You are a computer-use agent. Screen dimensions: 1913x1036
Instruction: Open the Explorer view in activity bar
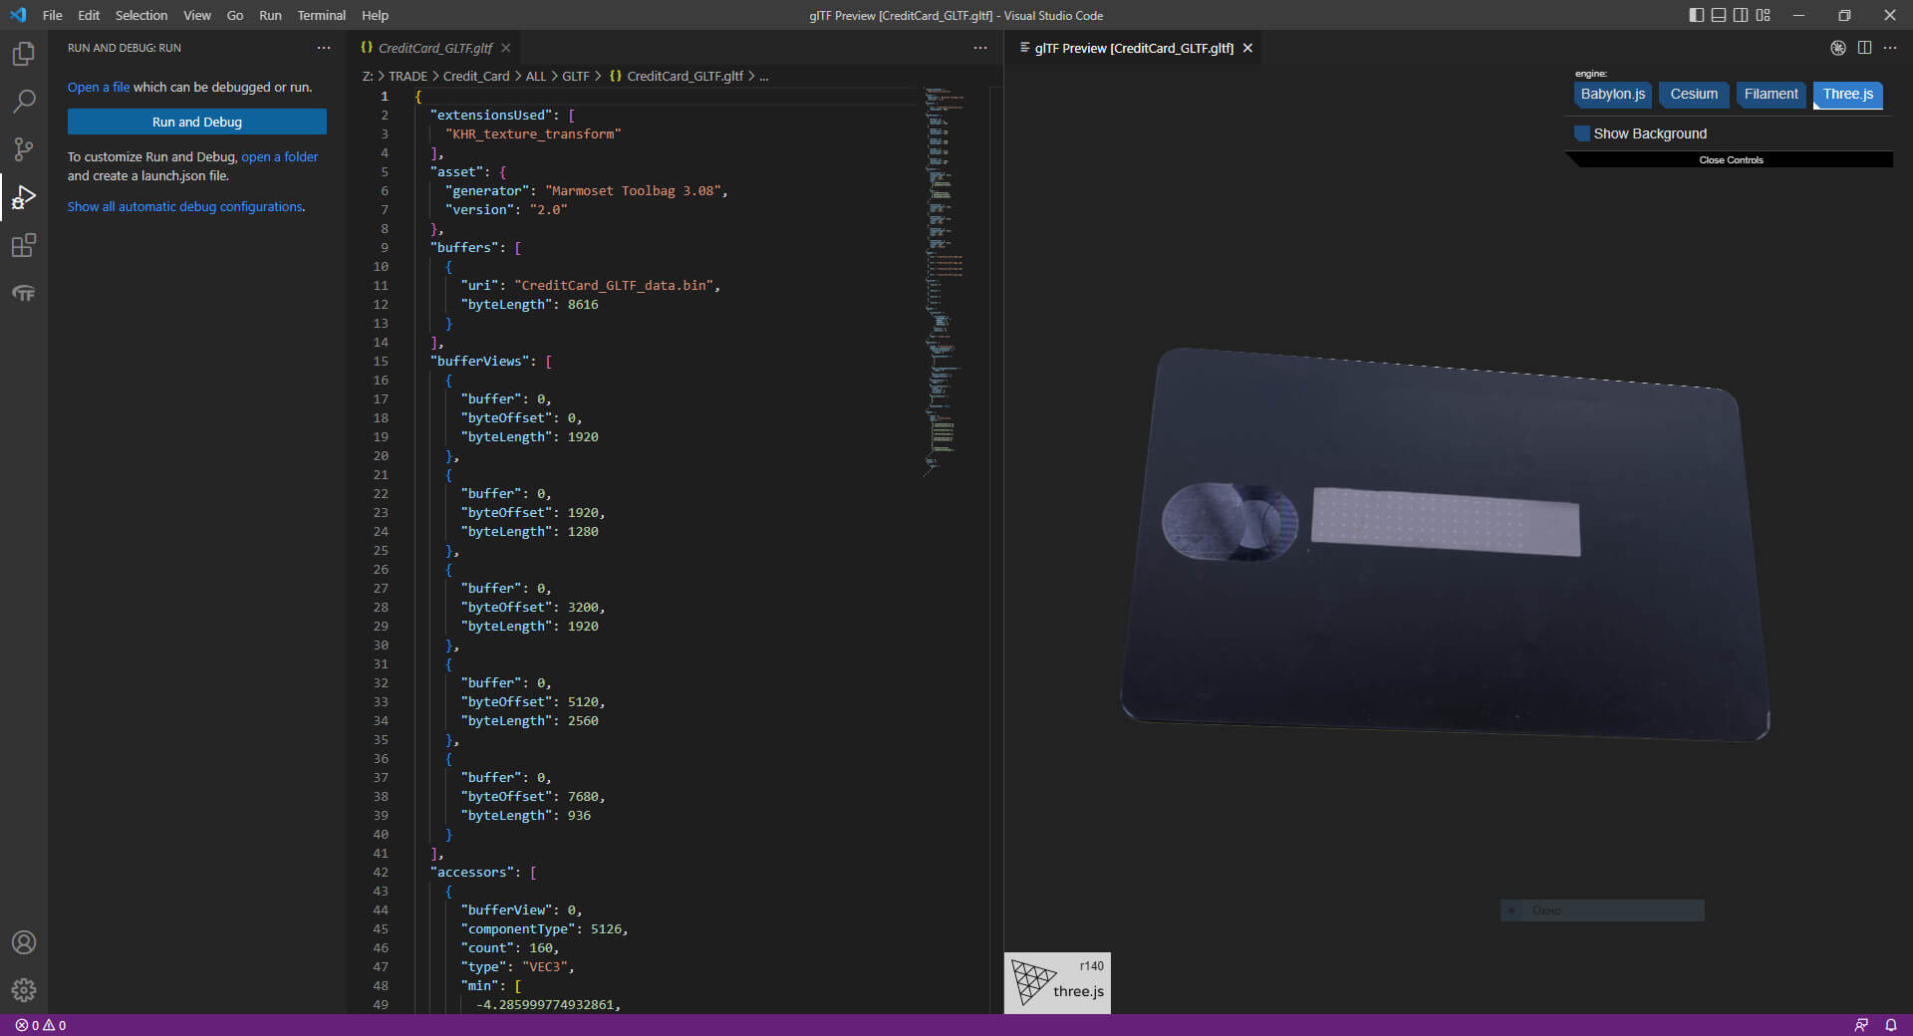coord(24,54)
